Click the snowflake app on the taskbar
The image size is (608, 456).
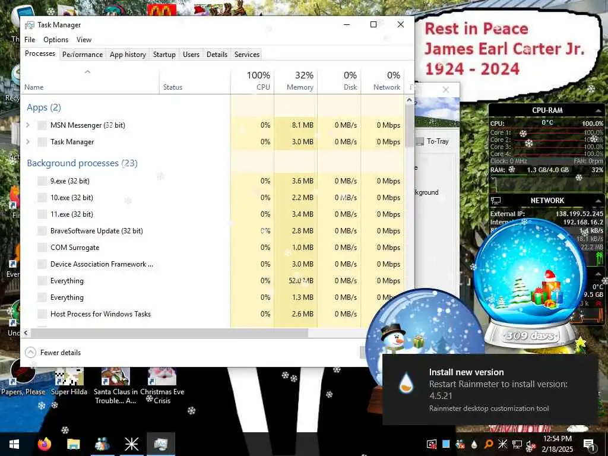[x=131, y=444]
